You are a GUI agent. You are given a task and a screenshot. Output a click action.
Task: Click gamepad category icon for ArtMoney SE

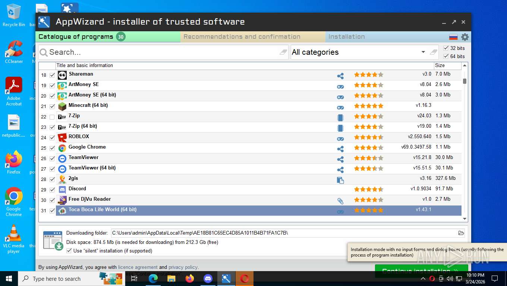tap(340, 86)
